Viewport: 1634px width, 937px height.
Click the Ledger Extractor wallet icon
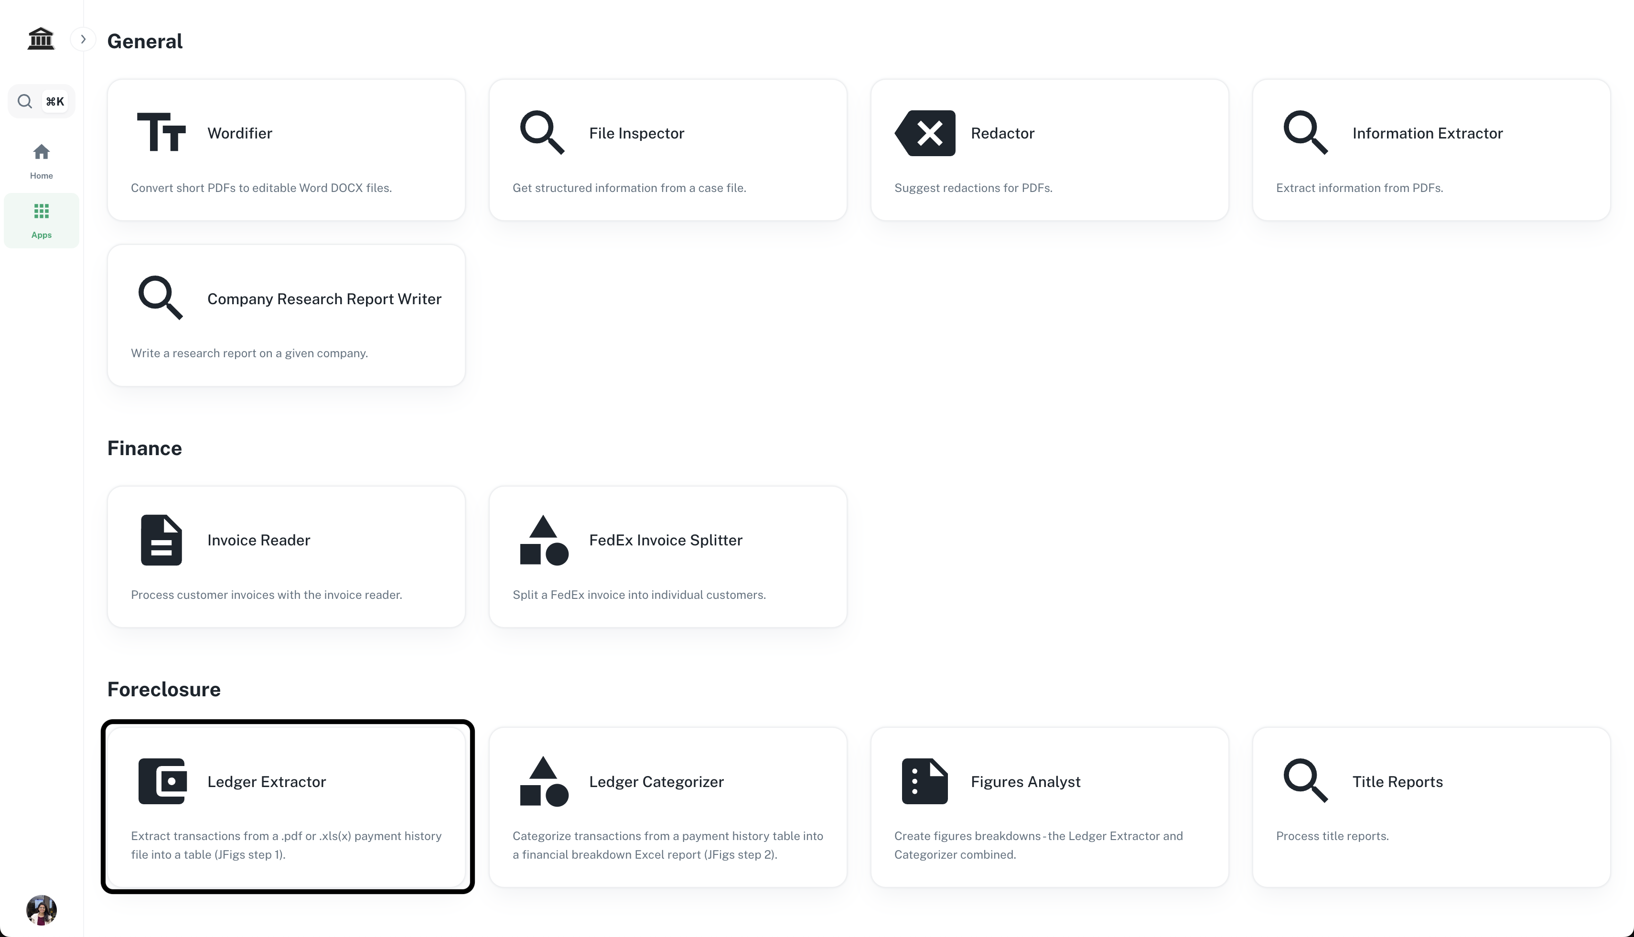(162, 781)
